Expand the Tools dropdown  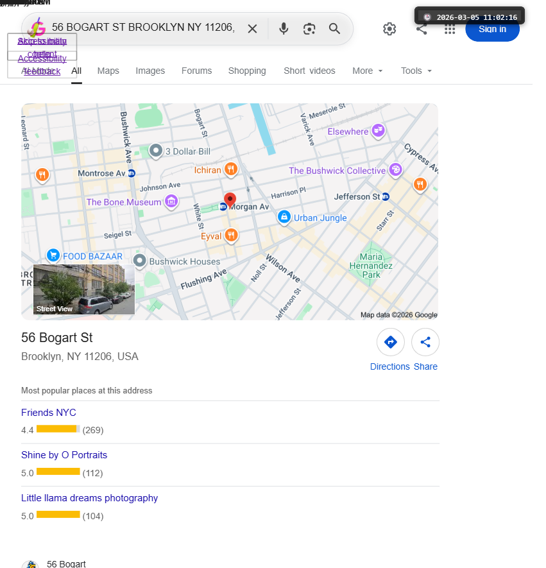pos(416,71)
